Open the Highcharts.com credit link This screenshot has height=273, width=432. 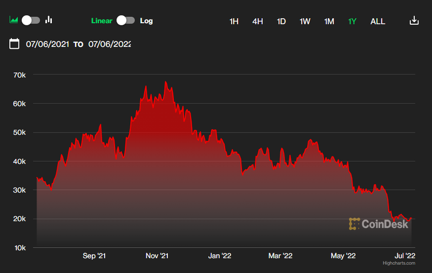399,263
